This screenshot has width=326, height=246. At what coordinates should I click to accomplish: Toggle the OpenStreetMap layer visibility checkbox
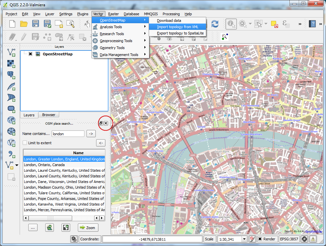(x=30, y=54)
